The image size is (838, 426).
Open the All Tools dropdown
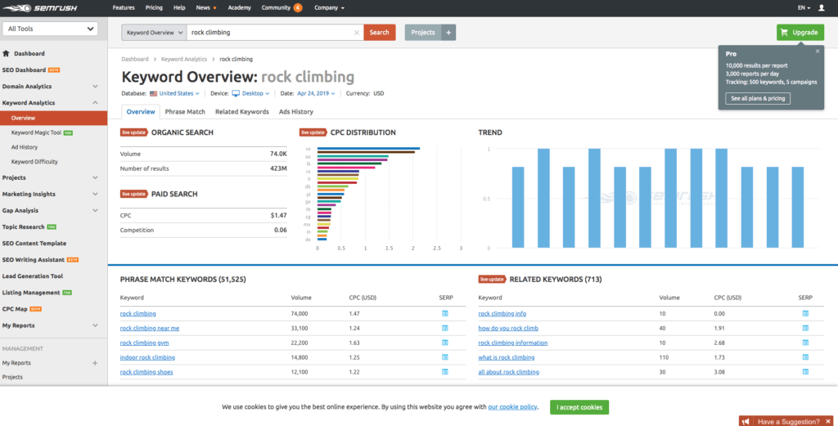tap(50, 29)
